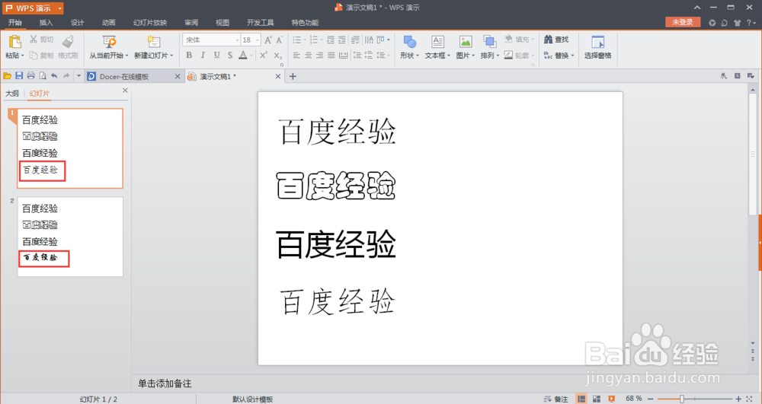
Task: Open the WPS 演示 application menu button
Action: [33, 8]
